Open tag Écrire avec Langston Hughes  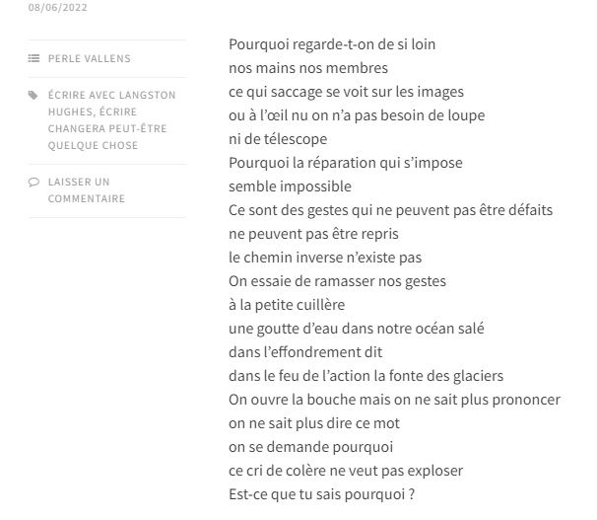[111, 104]
